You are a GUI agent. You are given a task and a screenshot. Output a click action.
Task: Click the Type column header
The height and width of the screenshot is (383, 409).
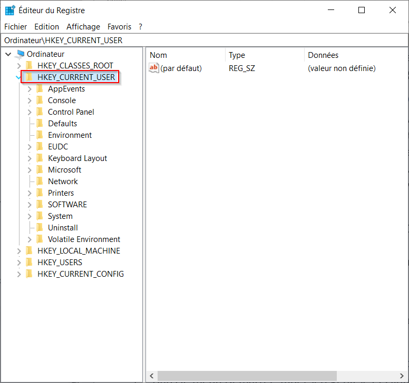click(x=265, y=55)
